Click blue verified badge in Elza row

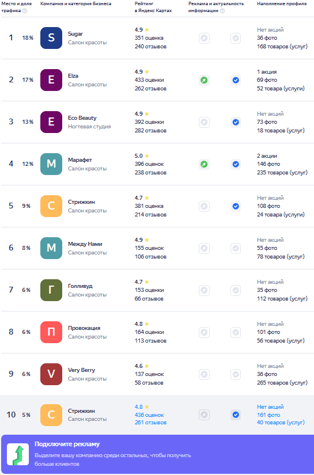(236, 80)
